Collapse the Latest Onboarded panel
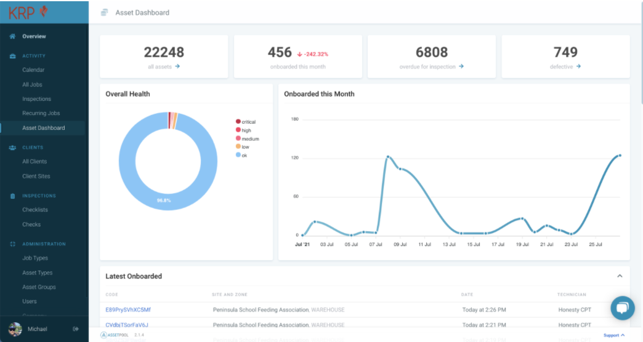The image size is (643, 342). click(620, 276)
